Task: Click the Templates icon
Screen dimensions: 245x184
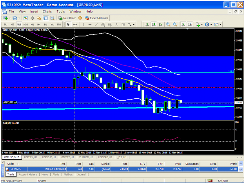Action: pos(216,25)
